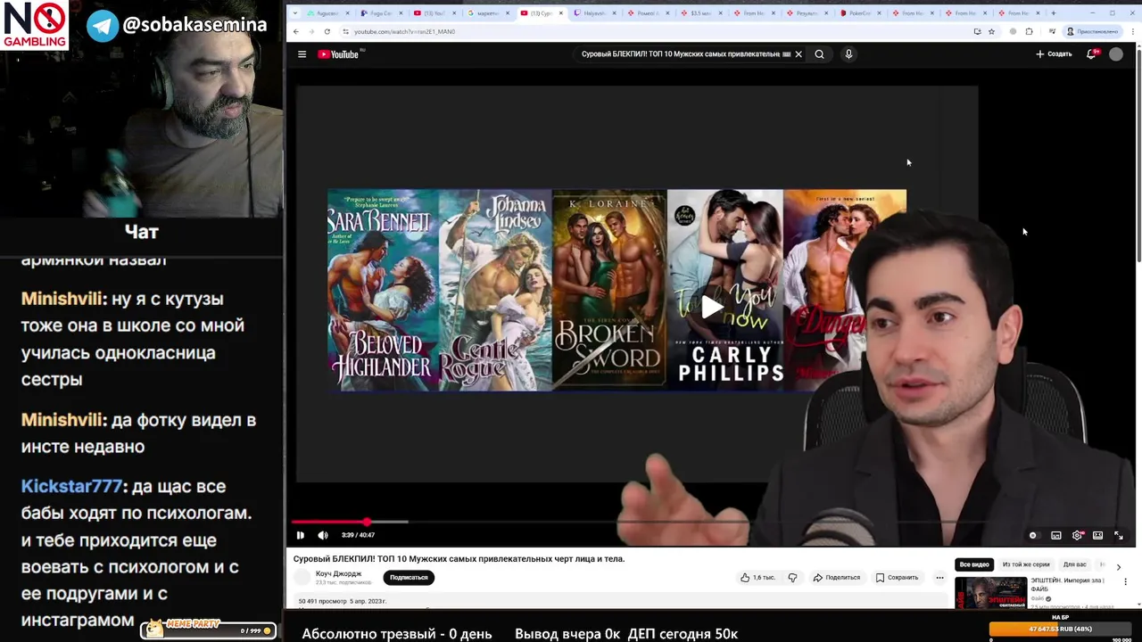Switch to the Результат tab

tap(807, 13)
